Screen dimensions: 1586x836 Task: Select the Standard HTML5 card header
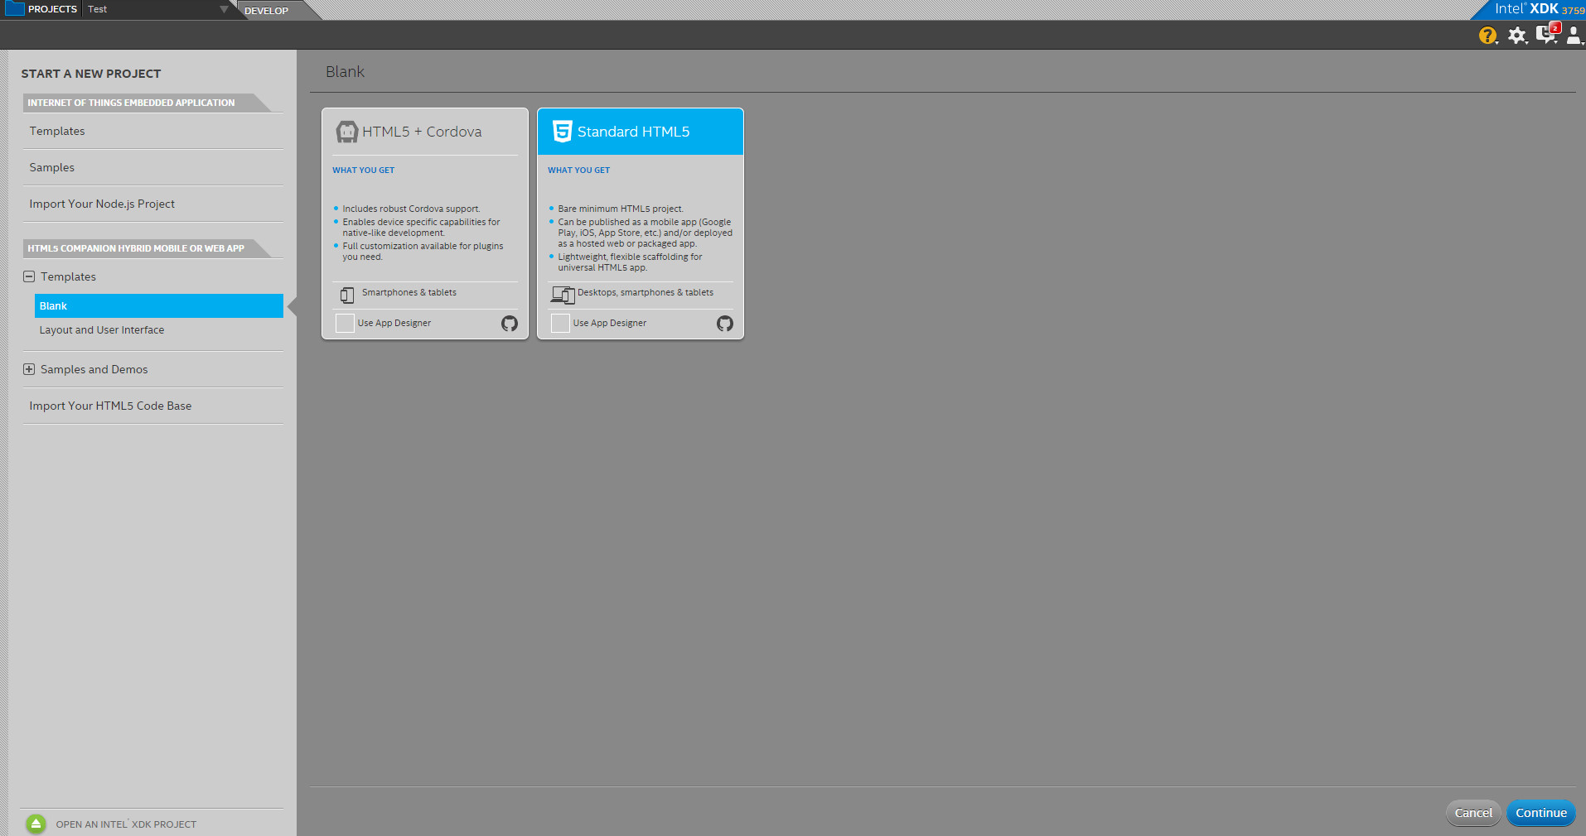641,132
